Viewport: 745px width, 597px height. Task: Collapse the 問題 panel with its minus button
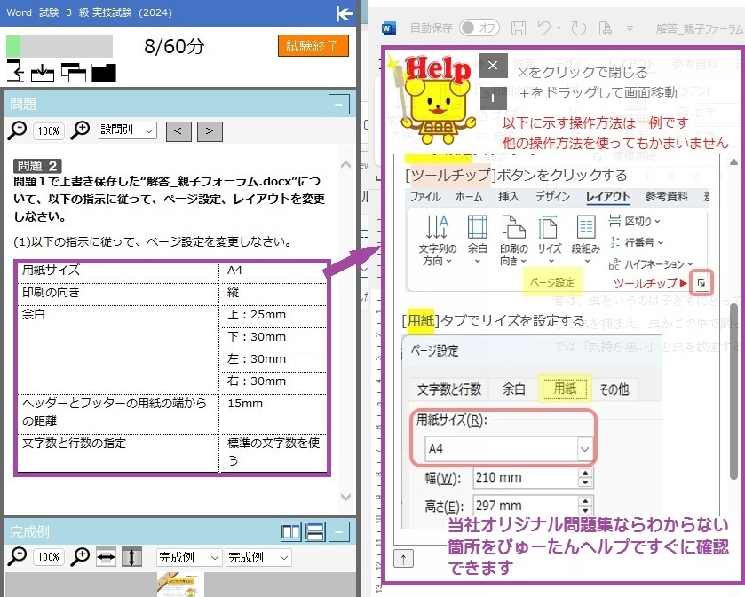339,105
